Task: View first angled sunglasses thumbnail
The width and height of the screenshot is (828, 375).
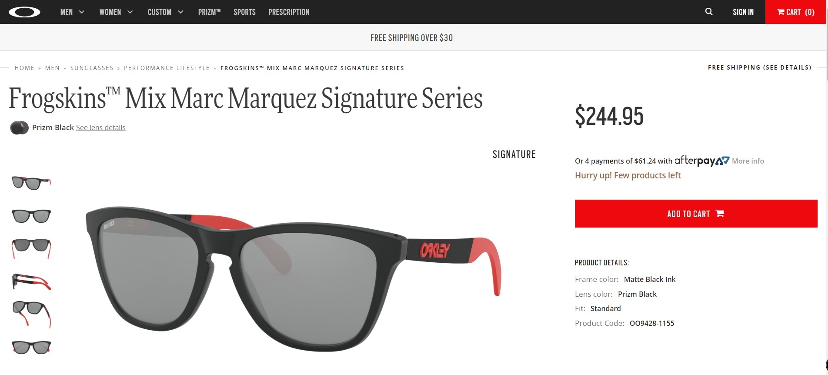Action: [31, 183]
